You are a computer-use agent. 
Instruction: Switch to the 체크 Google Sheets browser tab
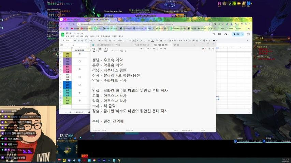click(x=97, y=20)
